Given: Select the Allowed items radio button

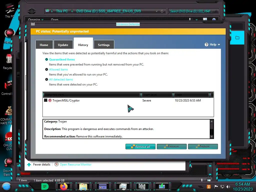Looking at the screenshot, I should 46,69.
